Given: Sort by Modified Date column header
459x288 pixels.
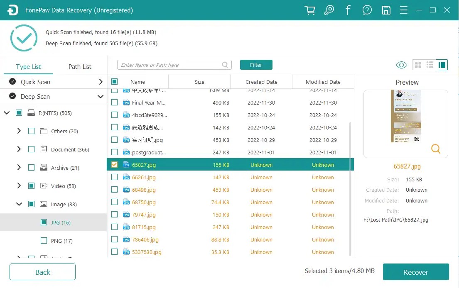Looking at the screenshot, I should 323,82.
